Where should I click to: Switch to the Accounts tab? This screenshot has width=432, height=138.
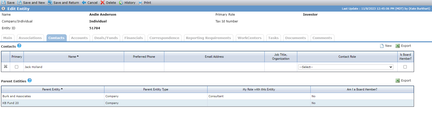click(79, 38)
